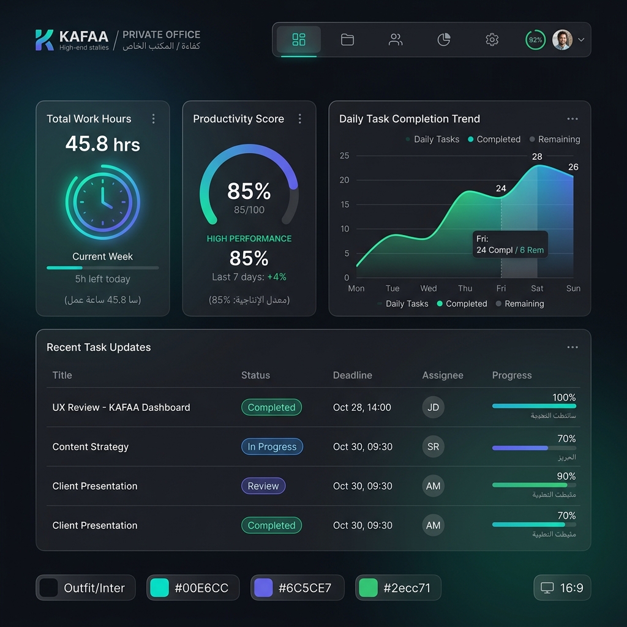The width and height of the screenshot is (627, 627).
Task: Click the clock icon in Work Hours
Action: (x=103, y=202)
